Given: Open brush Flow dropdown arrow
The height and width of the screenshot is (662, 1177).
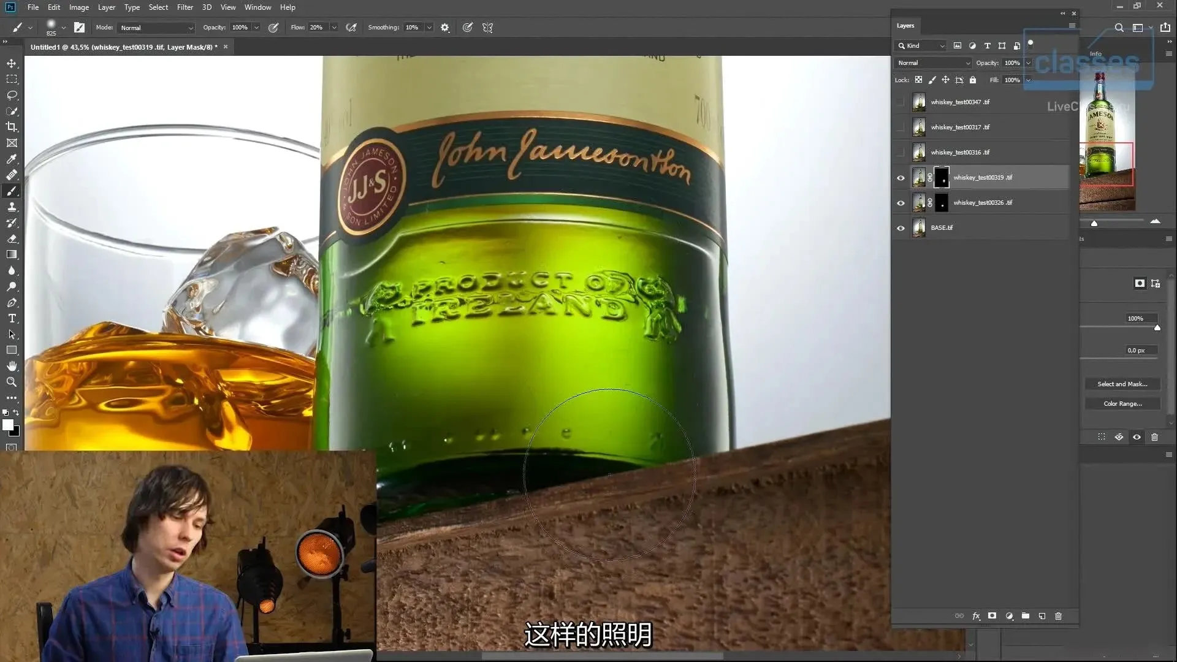Looking at the screenshot, I should tap(333, 28).
